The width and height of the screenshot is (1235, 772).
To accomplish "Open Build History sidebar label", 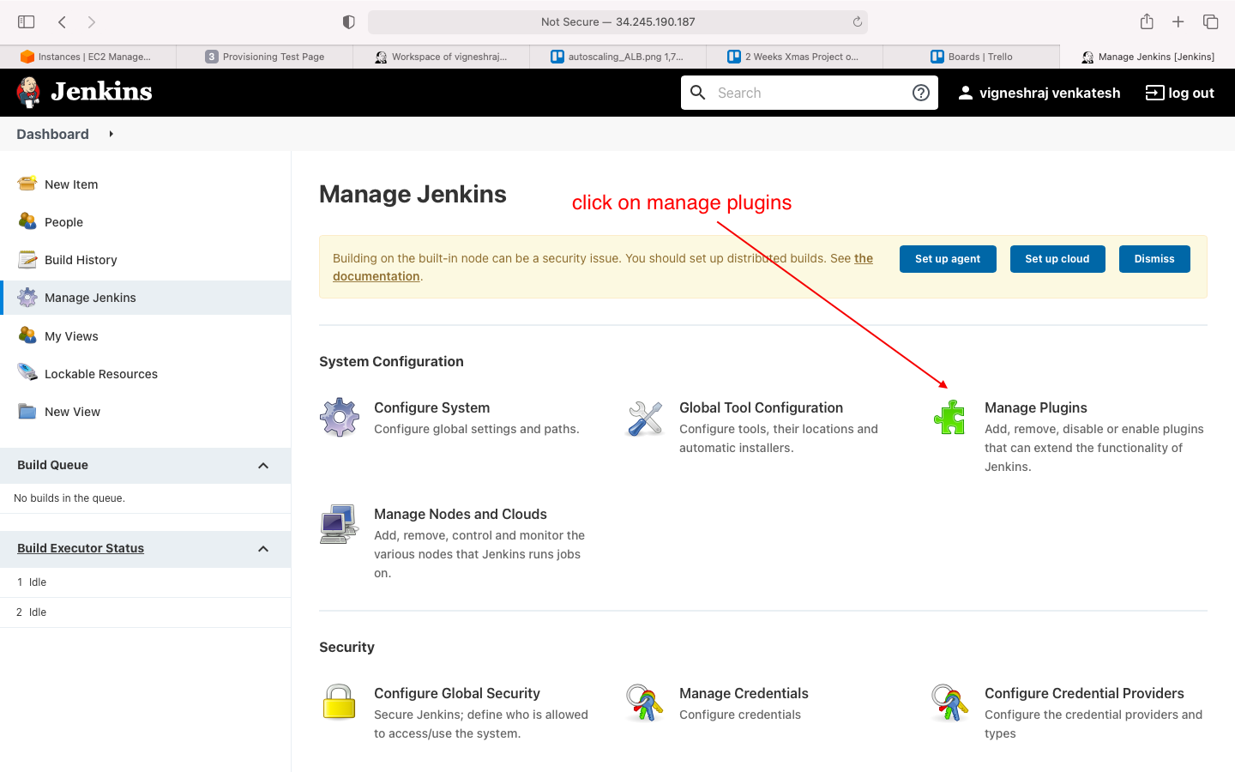I will click(x=81, y=260).
